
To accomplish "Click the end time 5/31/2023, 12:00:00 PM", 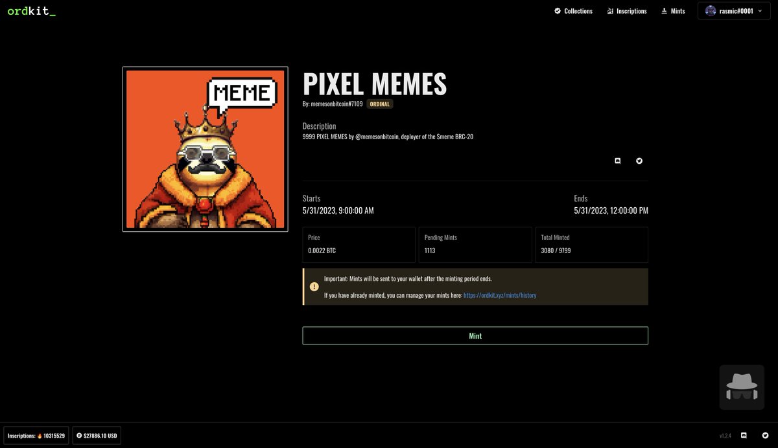I will point(611,211).
